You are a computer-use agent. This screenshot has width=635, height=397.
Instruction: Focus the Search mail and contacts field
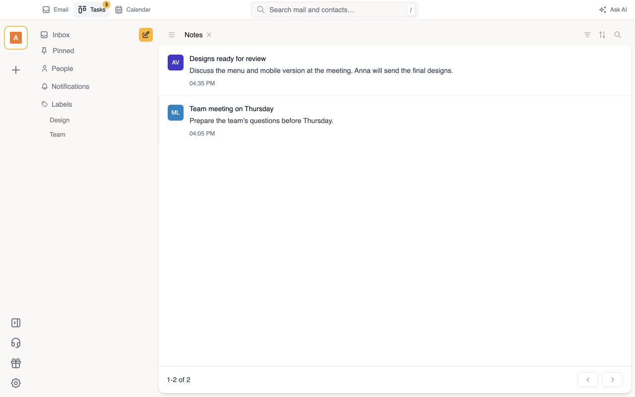[x=334, y=9]
